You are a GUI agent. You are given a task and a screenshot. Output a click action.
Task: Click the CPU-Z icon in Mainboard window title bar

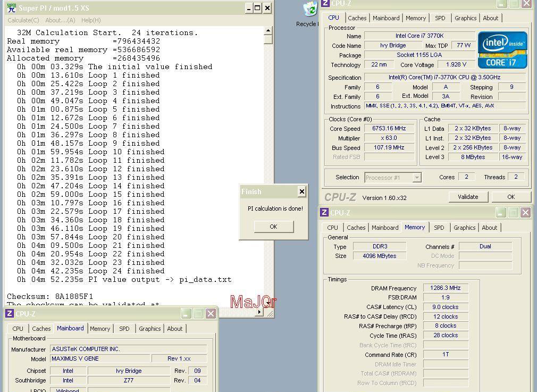point(9,313)
